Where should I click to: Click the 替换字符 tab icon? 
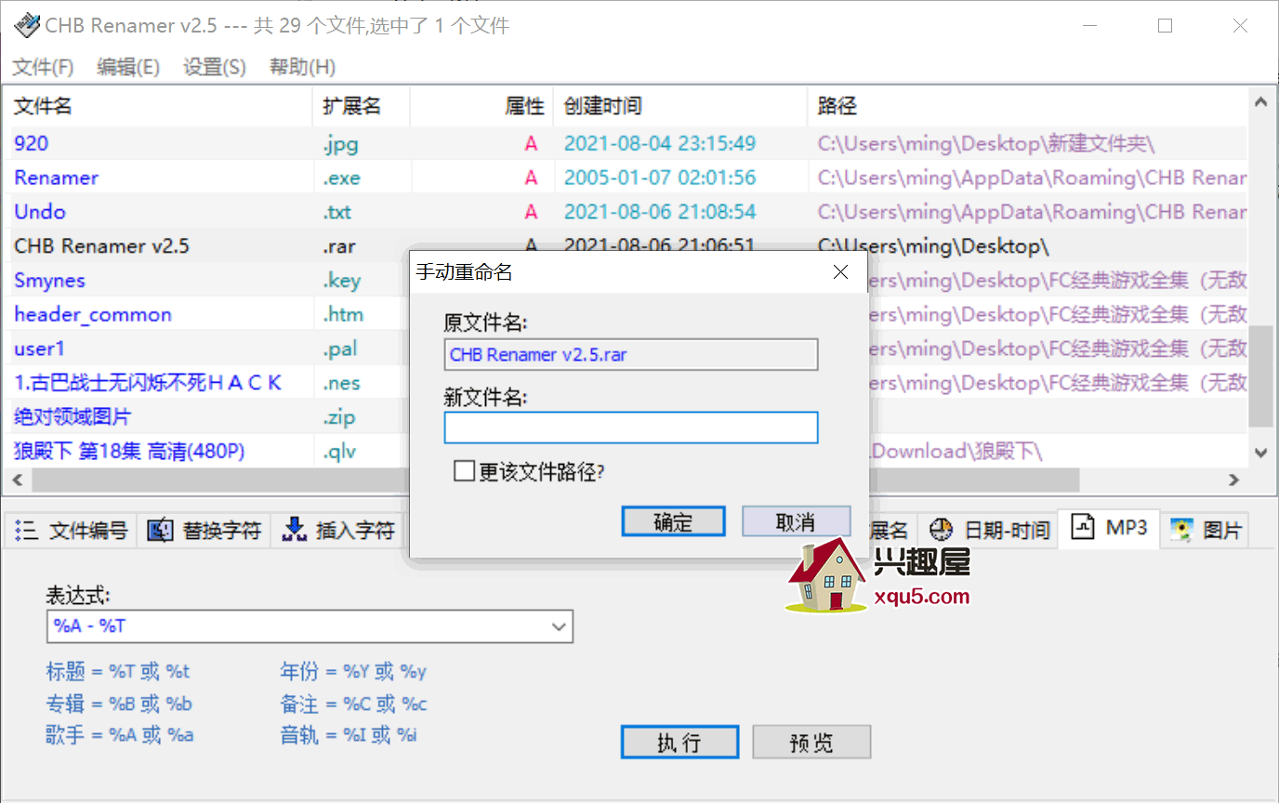click(x=161, y=531)
